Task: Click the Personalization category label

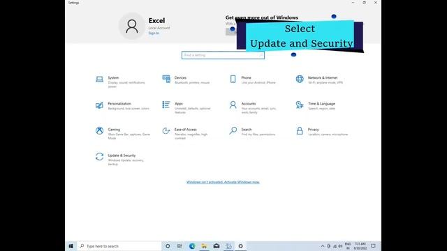Action: (119, 104)
